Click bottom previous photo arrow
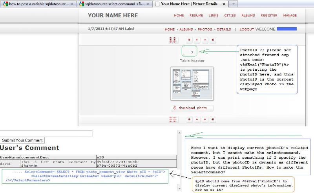 pos(197,119)
